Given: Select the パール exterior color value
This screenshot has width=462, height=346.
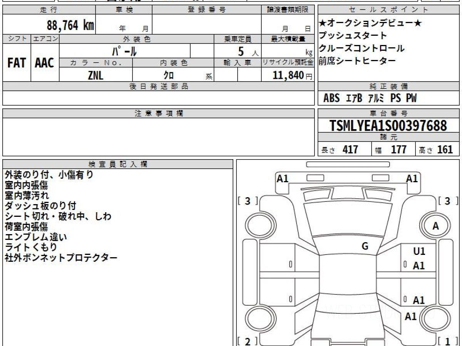Looking at the screenshot, I should [x=124, y=51].
